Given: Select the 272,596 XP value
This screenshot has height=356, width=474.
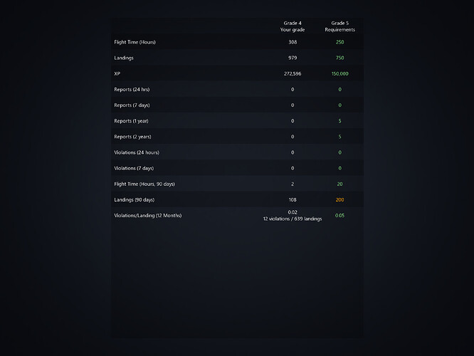Looking at the screenshot, I should pos(293,73).
